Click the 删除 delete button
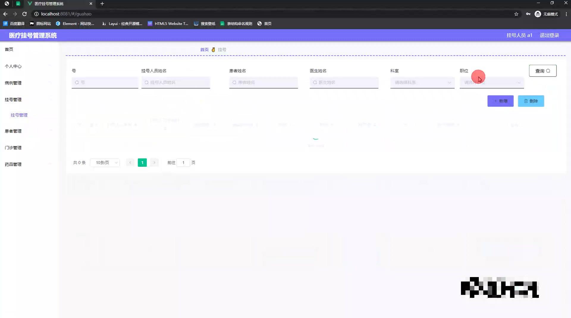Screen dimensions: 571x318 tap(531, 101)
